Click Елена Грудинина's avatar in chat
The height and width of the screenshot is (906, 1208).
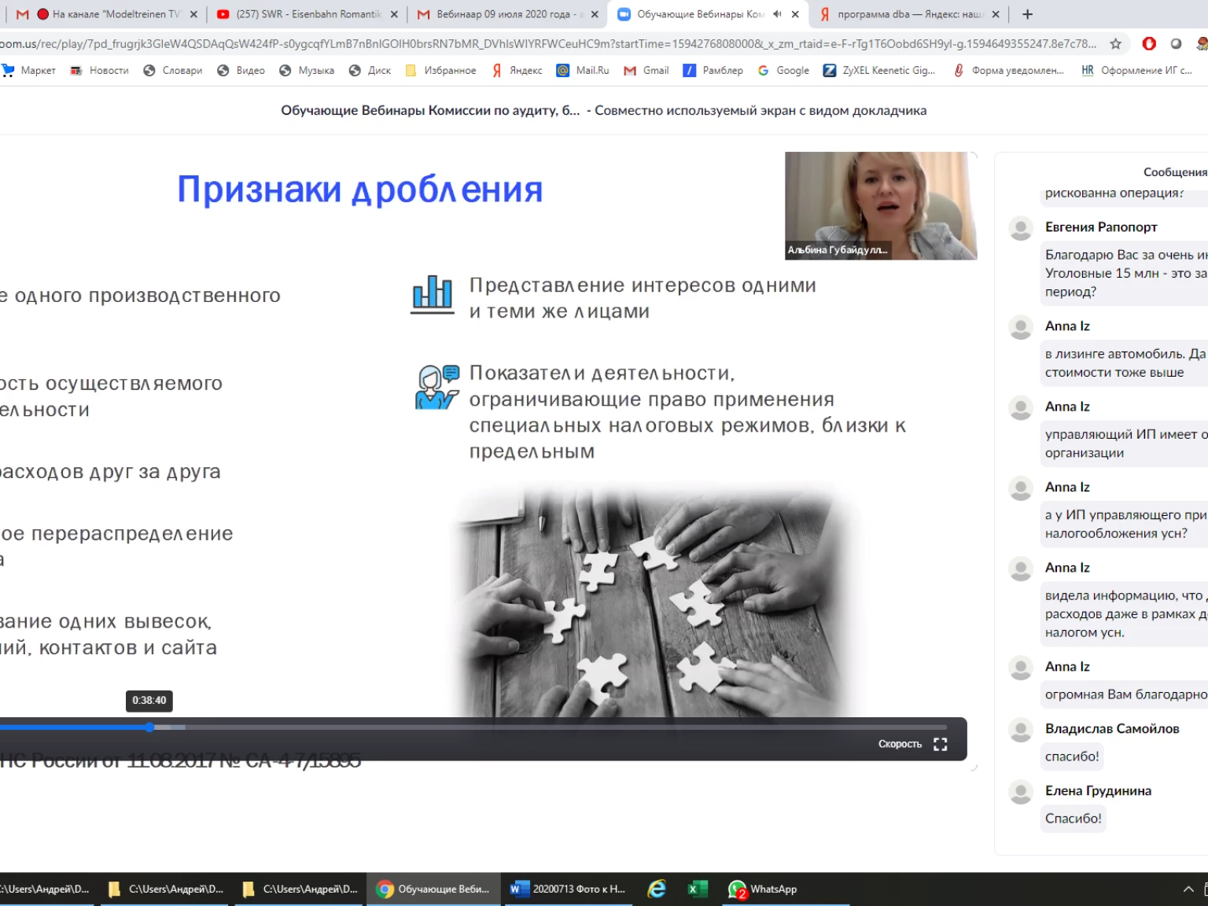point(1021,792)
